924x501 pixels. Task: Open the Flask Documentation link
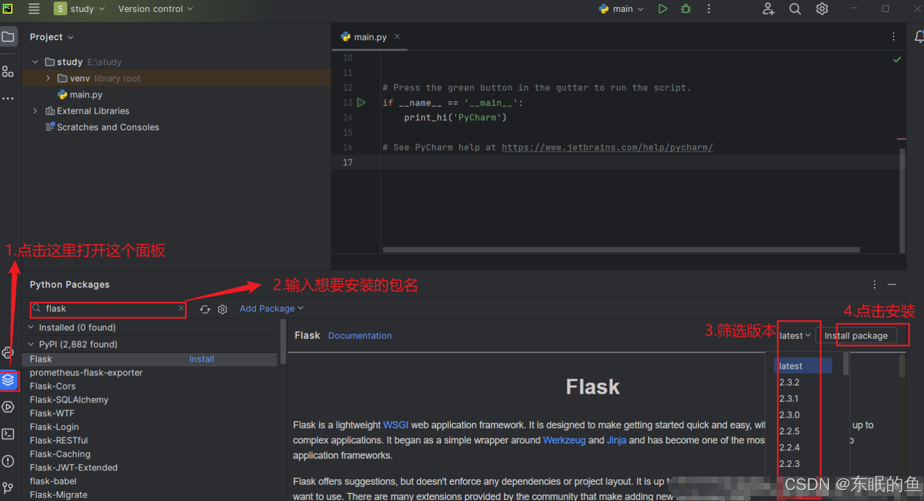coord(359,336)
